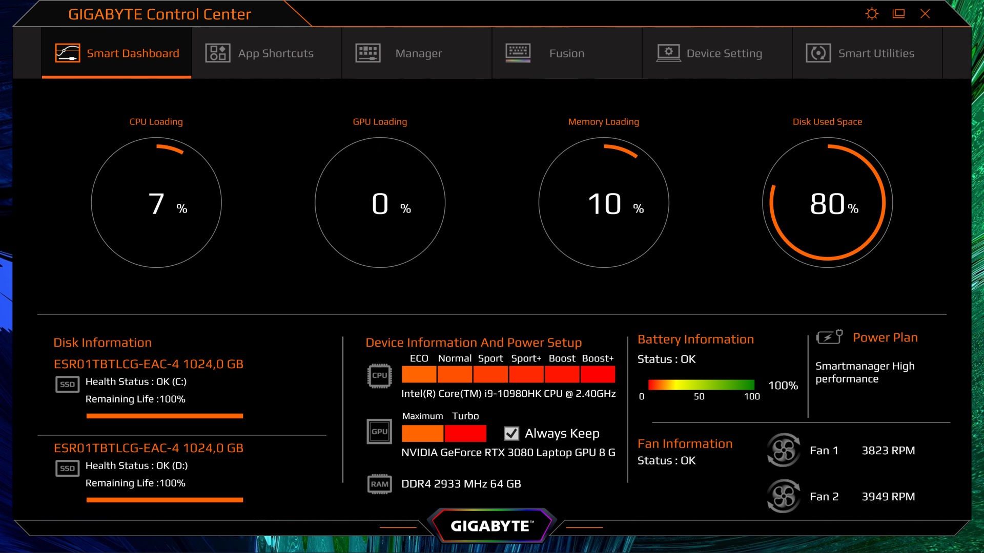This screenshot has width=984, height=553.
Task: Click DDR4 2933 MHz 64 GB text
Action: [x=461, y=484]
